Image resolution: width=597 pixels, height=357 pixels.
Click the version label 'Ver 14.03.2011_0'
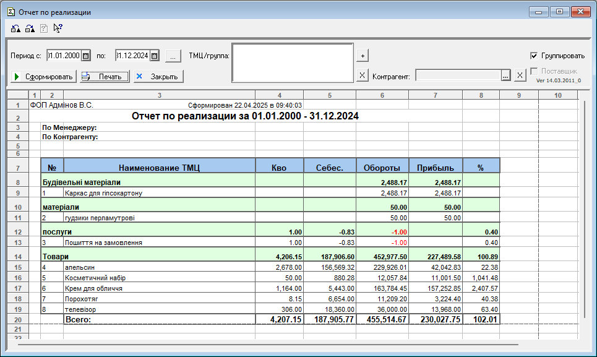coord(559,80)
